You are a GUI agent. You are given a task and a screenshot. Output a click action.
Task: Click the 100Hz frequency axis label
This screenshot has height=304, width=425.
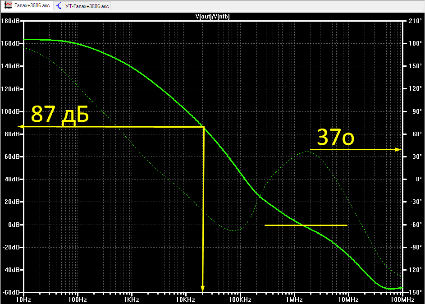pyautogui.click(x=78, y=299)
